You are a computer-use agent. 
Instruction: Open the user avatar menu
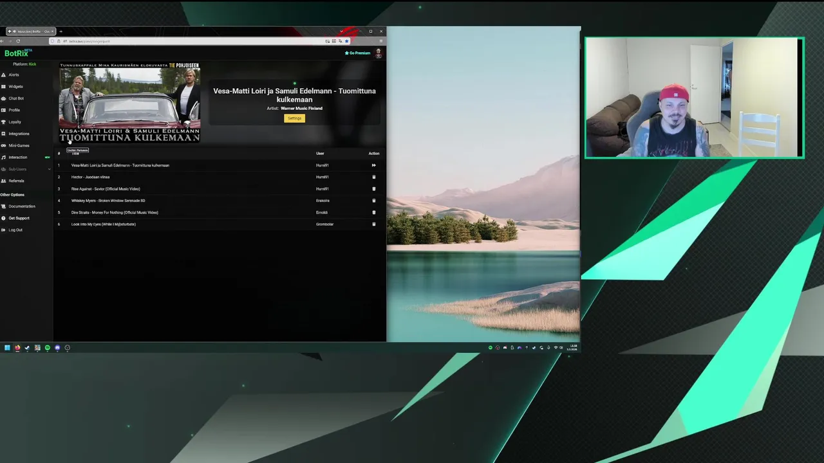click(x=379, y=53)
